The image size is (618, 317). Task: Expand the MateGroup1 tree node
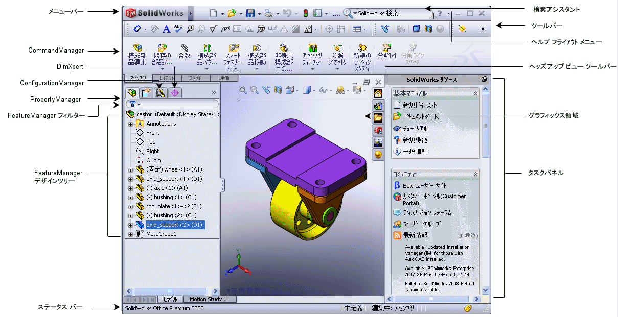coord(130,234)
